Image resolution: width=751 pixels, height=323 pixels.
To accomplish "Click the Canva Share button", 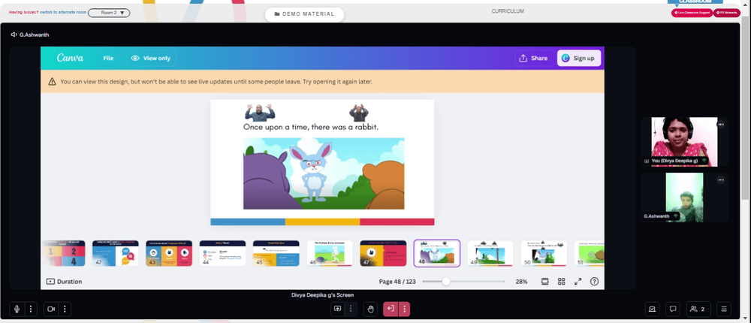I will (x=534, y=58).
